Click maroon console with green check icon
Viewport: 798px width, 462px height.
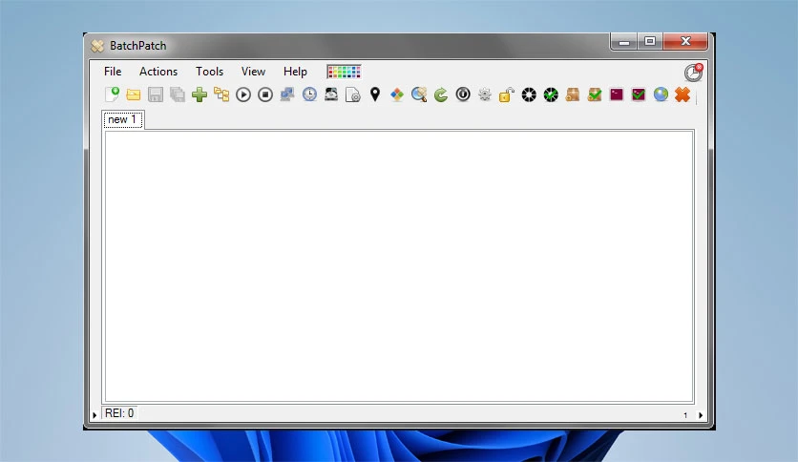[639, 94]
